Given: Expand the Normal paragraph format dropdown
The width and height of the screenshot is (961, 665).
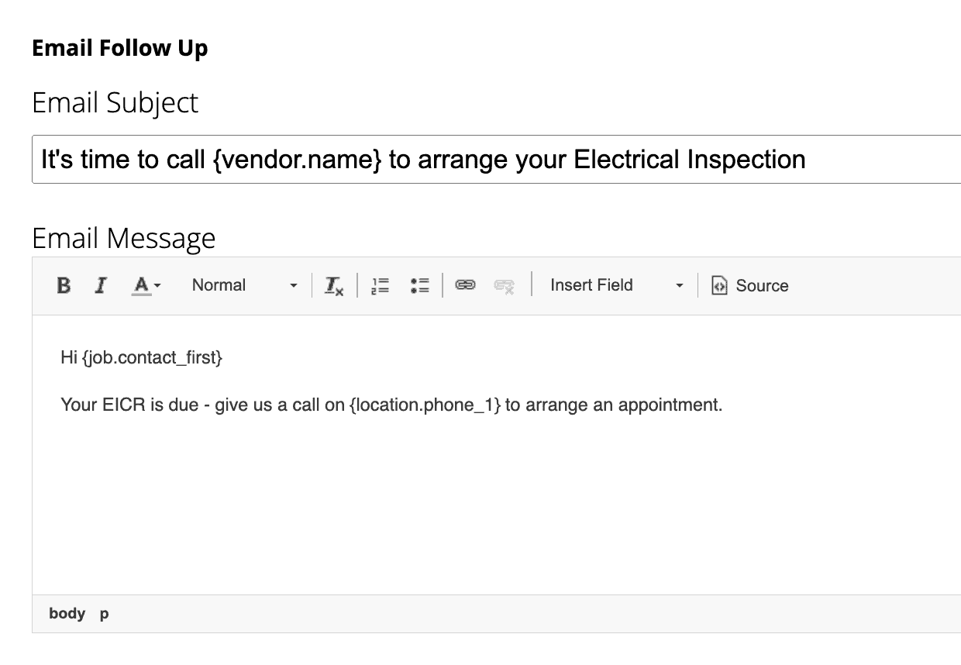Looking at the screenshot, I should click(244, 285).
